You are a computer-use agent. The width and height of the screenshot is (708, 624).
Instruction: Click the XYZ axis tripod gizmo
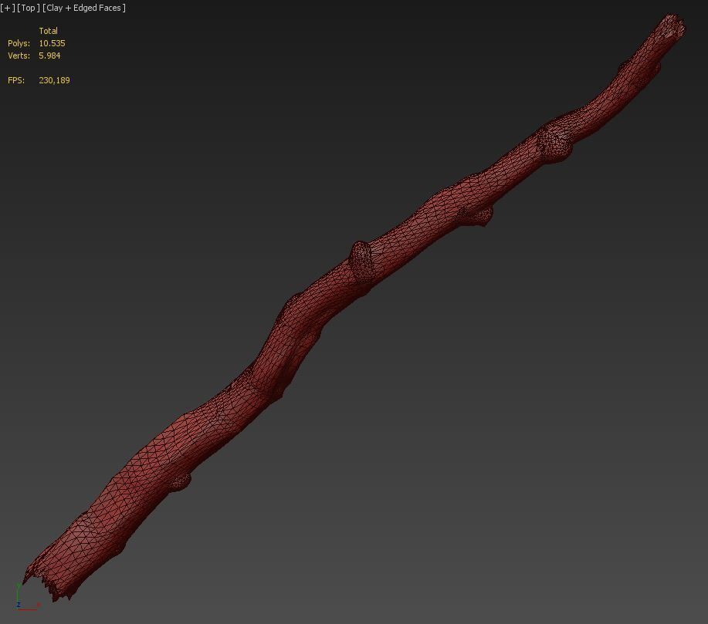28,597
